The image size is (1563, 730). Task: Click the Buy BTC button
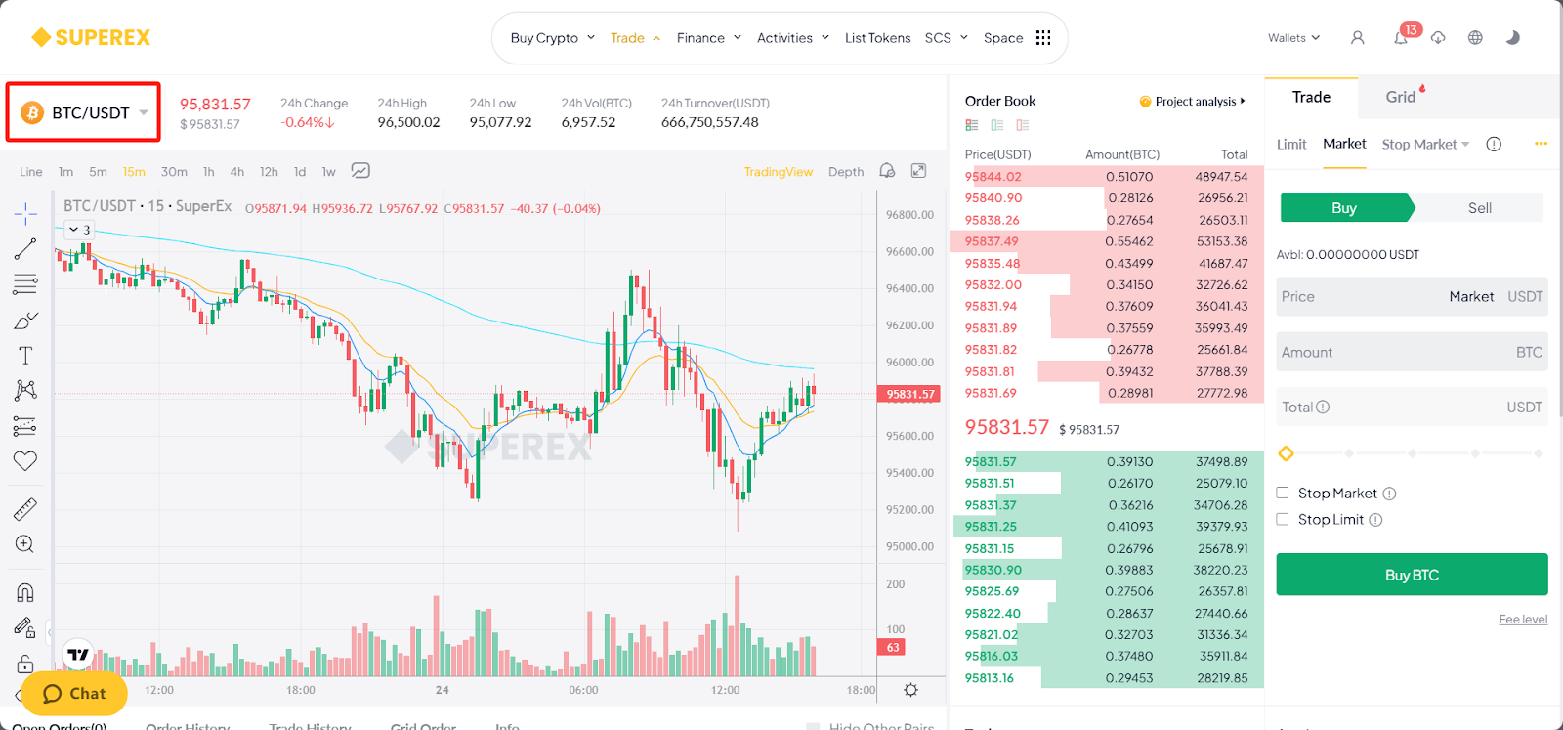pyautogui.click(x=1412, y=575)
